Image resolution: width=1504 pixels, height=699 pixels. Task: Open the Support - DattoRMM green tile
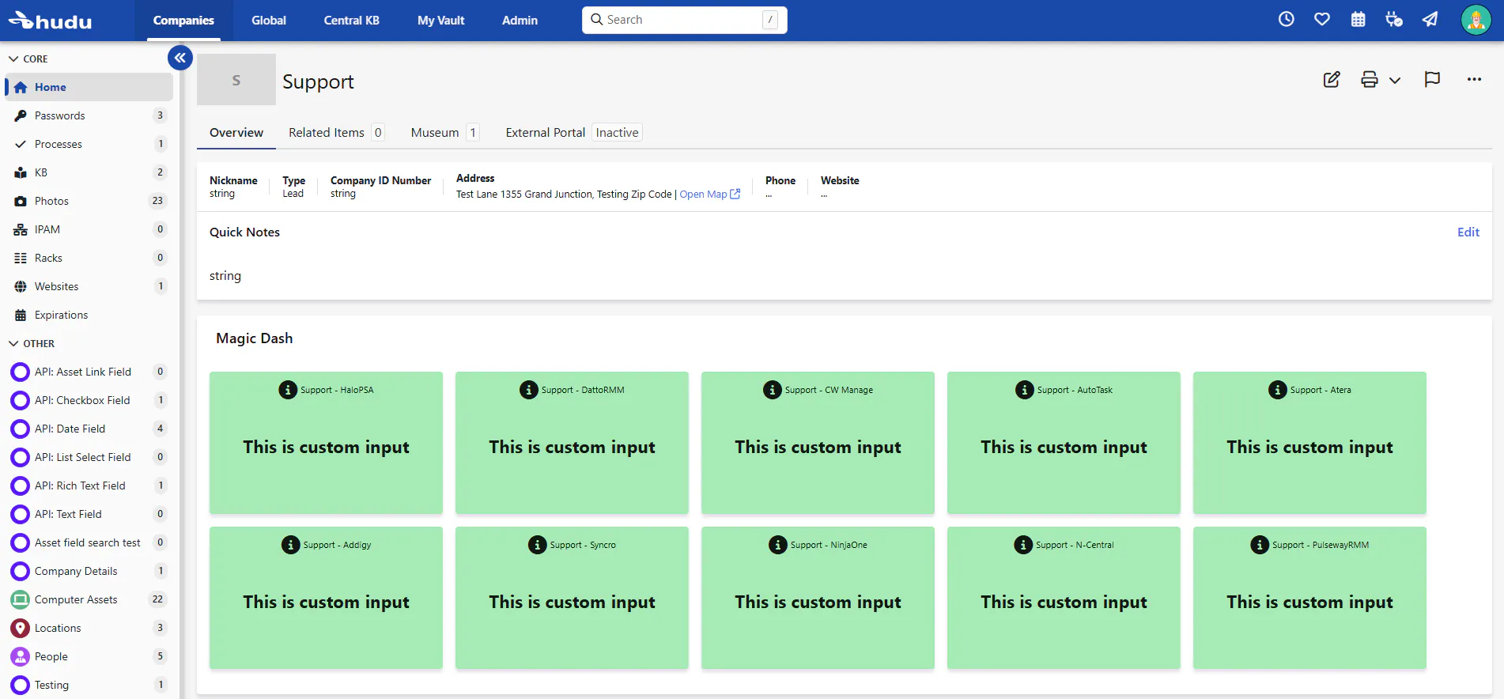[572, 443]
